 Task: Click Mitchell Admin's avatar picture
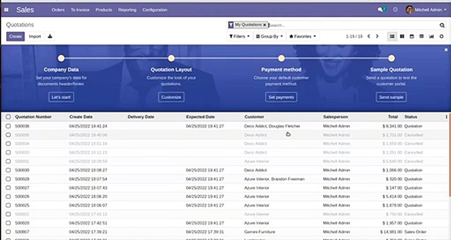[x=409, y=10]
